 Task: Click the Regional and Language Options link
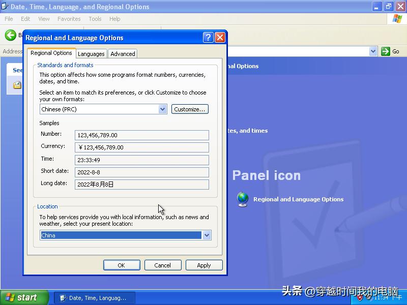(298, 199)
